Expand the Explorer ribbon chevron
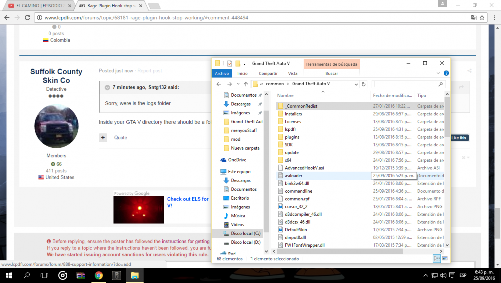This screenshot has height=283, width=501. pyautogui.click(x=438, y=73)
